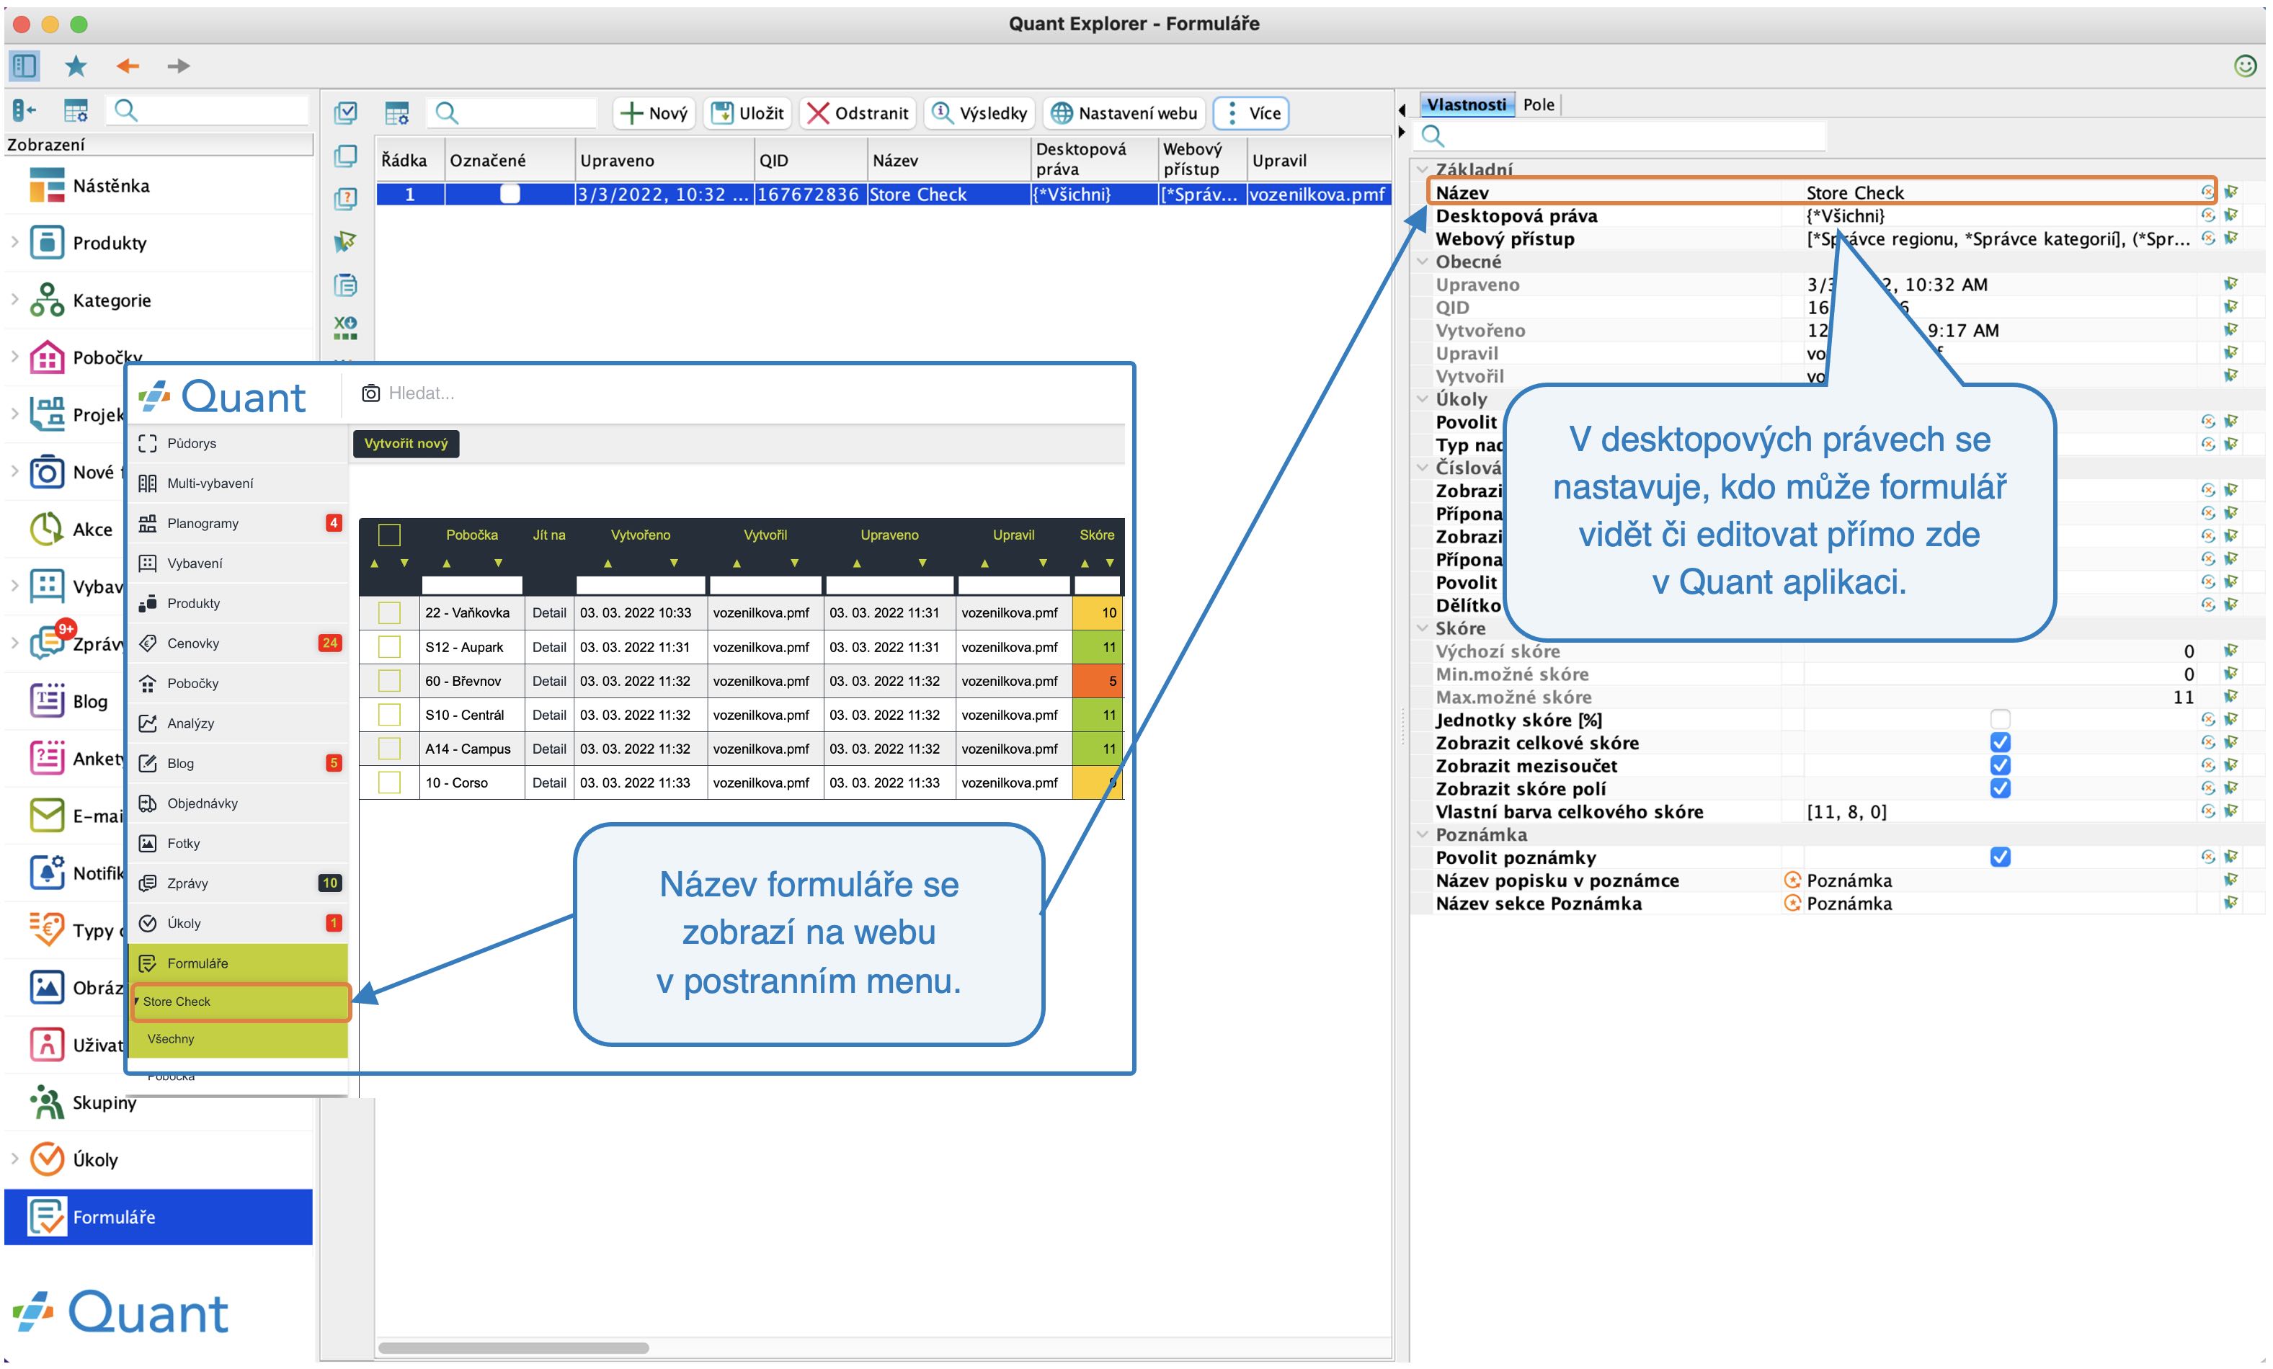Switch to the Vlastnosti tab
This screenshot has width=2273, height=1369.
pos(1466,104)
